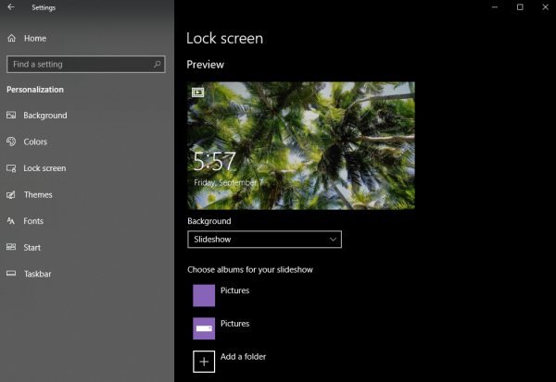
Task: Open the Taskbar settings page
Action: [38, 274]
